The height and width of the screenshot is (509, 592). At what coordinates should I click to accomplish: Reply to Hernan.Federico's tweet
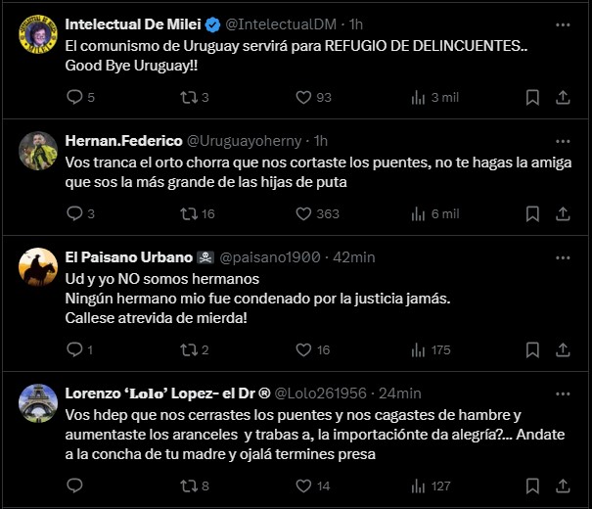coord(76,213)
